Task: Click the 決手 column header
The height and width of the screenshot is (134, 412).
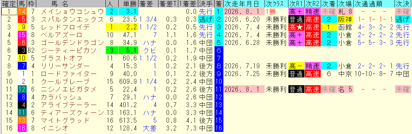Action: tap(206, 4)
